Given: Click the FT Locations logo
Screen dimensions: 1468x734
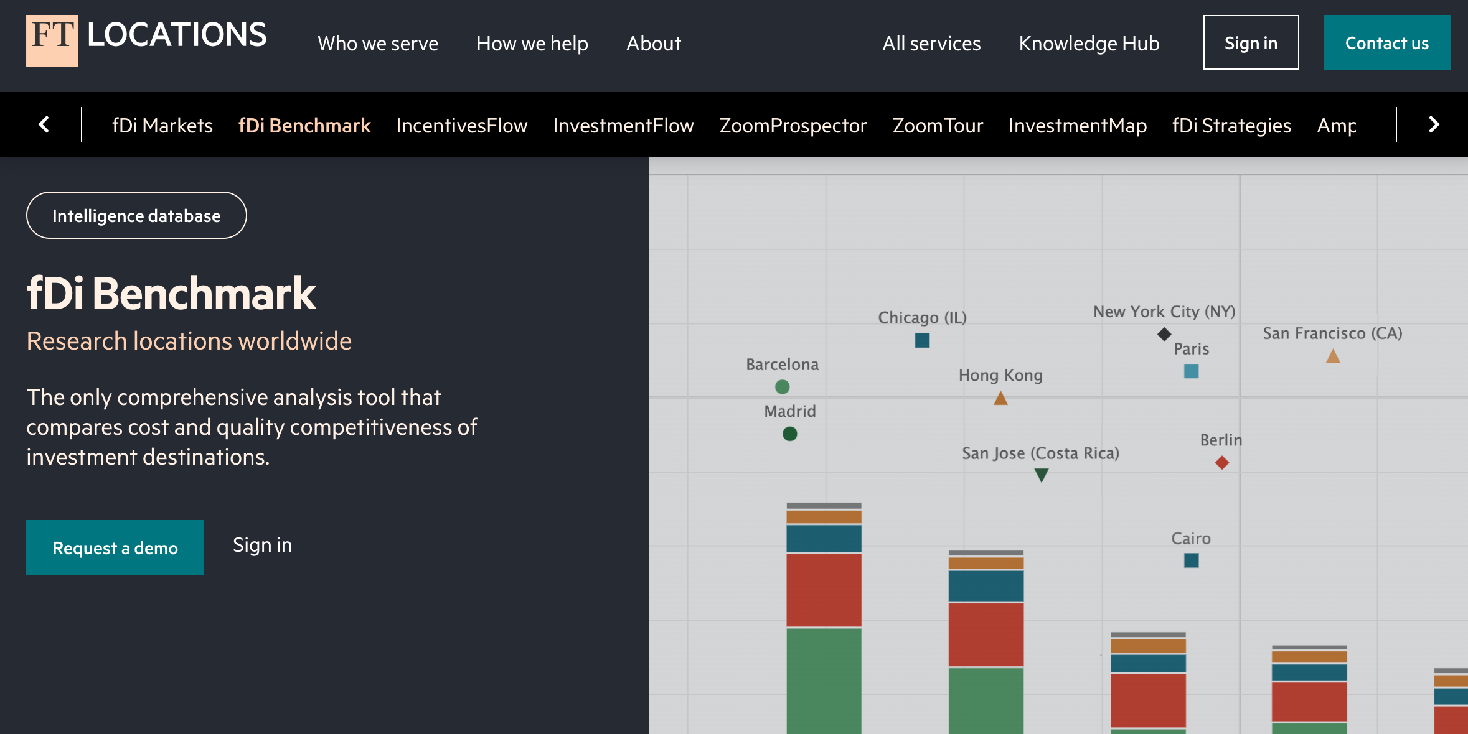Looking at the screenshot, I should (146, 40).
